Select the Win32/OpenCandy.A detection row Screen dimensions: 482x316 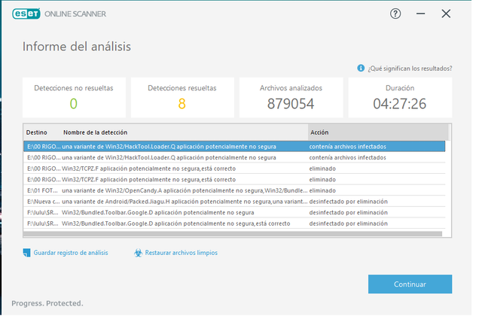pos(234,190)
